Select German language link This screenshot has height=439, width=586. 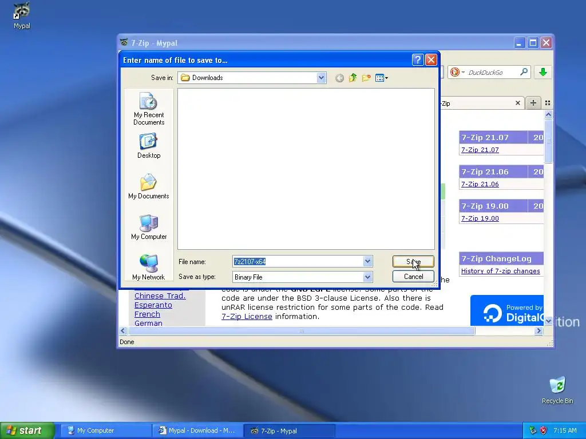[148, 323]
